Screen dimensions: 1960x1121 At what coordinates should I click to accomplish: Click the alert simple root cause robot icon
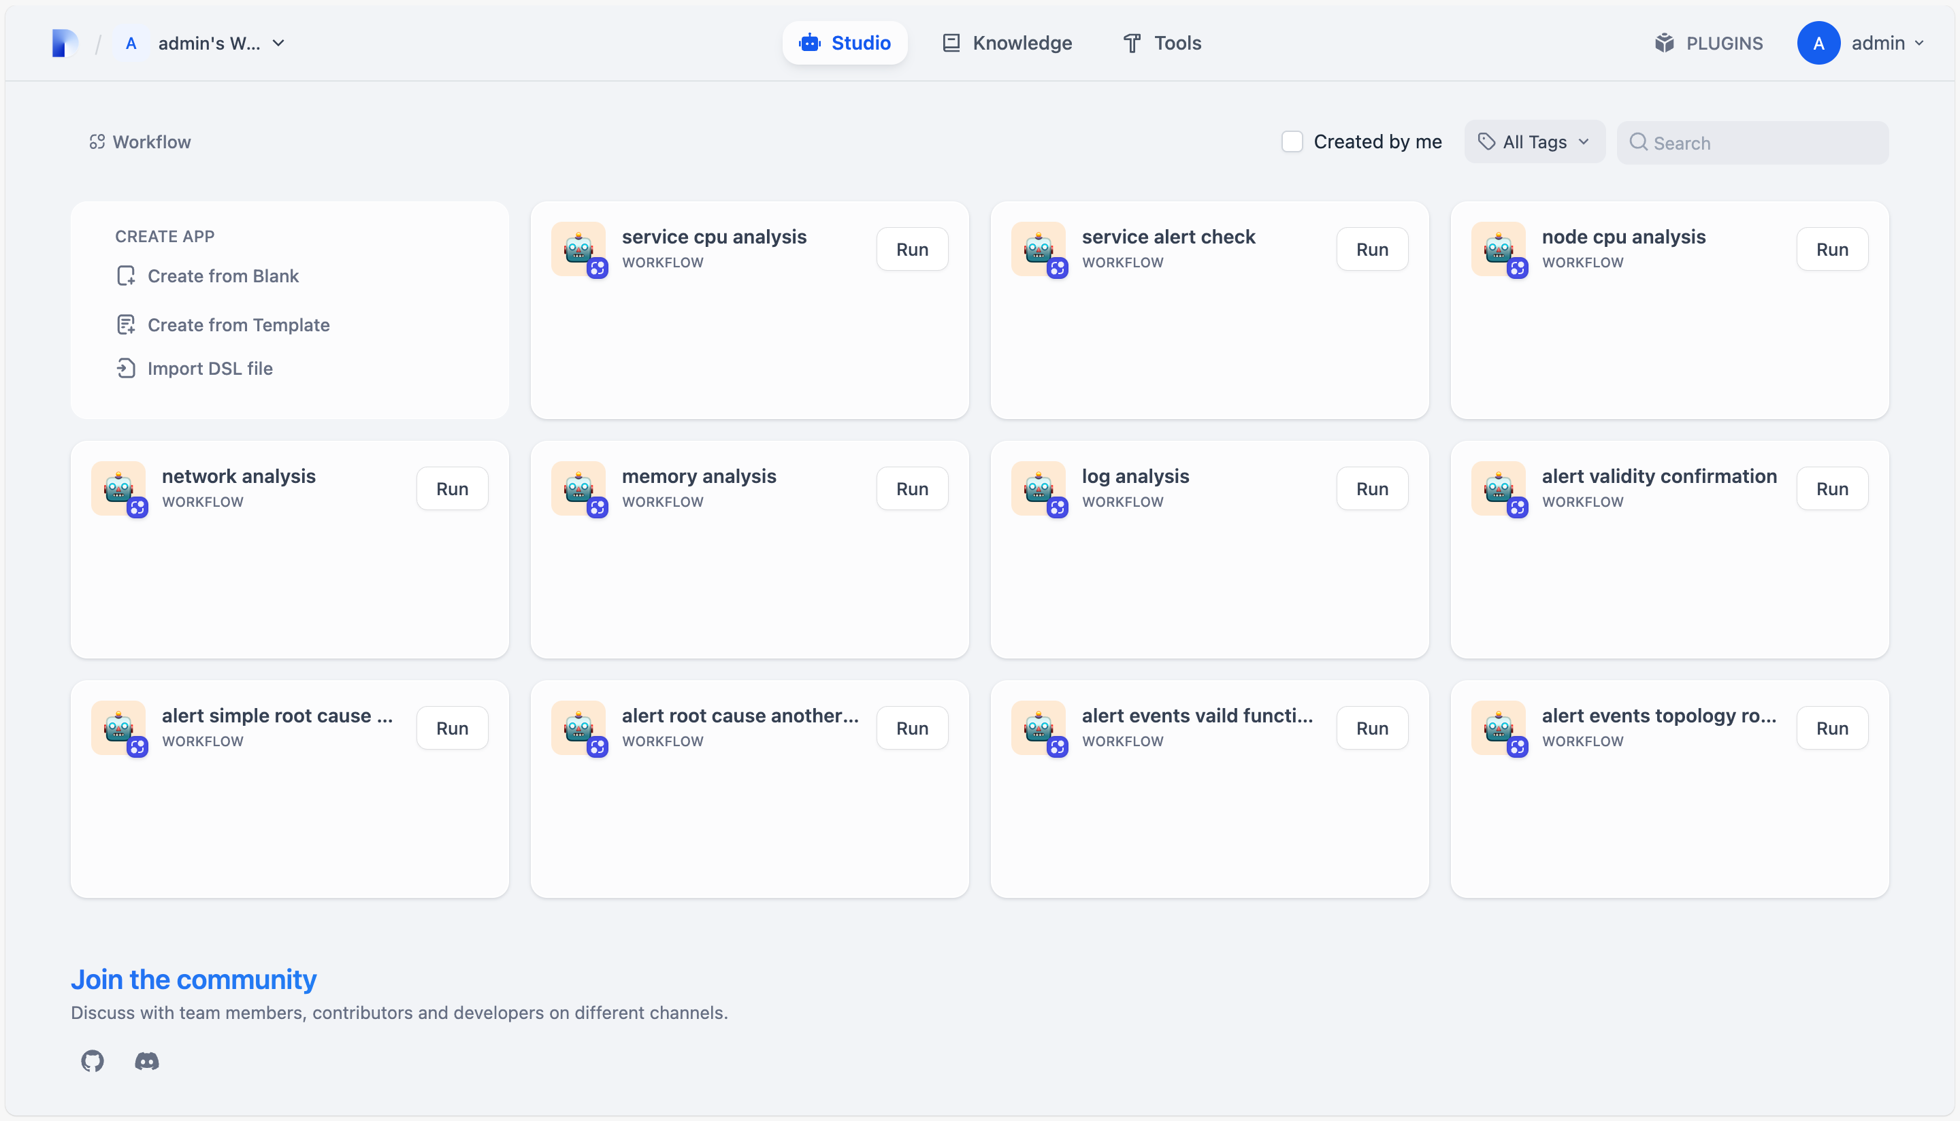[x=118, y=729]
